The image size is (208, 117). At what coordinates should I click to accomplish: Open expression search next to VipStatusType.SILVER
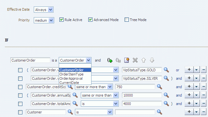pyautogui.click(x=166, y=78)
